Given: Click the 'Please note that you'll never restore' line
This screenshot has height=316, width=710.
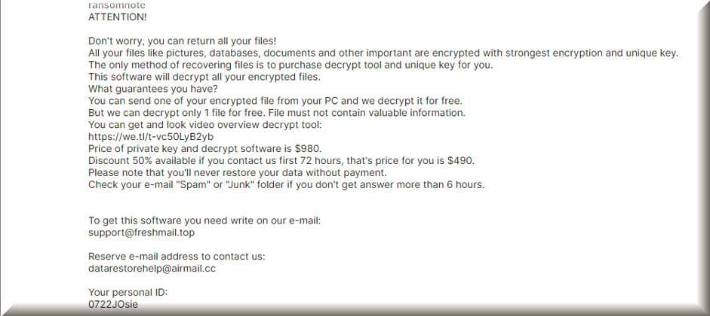Looking at the screenshot, I should 237,172.
